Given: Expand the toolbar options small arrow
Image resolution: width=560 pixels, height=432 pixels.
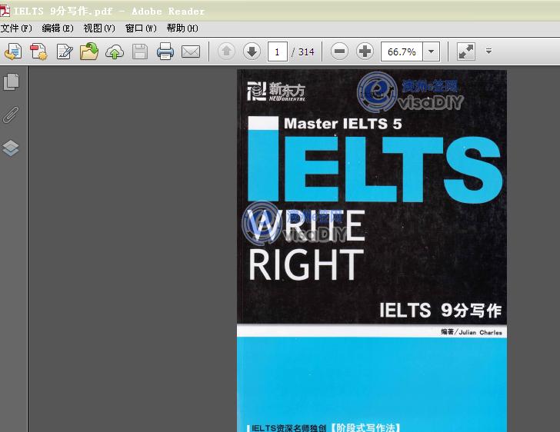Looking at the screenshot, I should click(x=488, y=51).
